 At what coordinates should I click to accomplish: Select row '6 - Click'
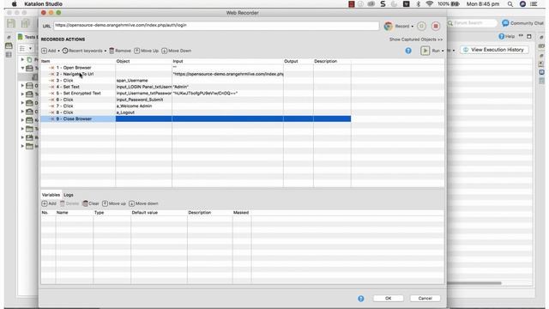(196, 100)
